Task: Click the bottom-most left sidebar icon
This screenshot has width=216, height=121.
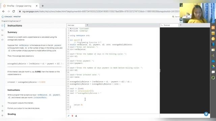Action: coord(2,115)
